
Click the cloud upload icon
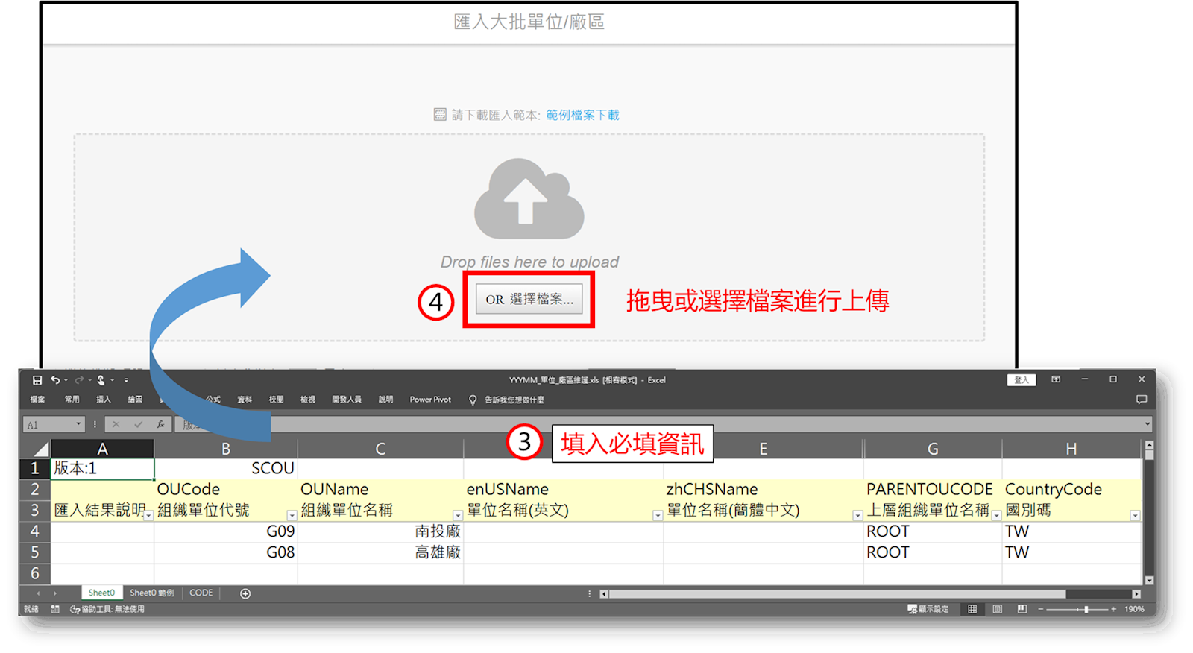[x=529, y=198]
